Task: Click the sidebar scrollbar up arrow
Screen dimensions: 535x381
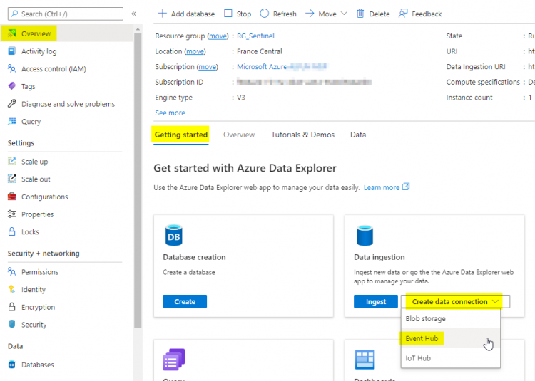Action: click(138, 29)
